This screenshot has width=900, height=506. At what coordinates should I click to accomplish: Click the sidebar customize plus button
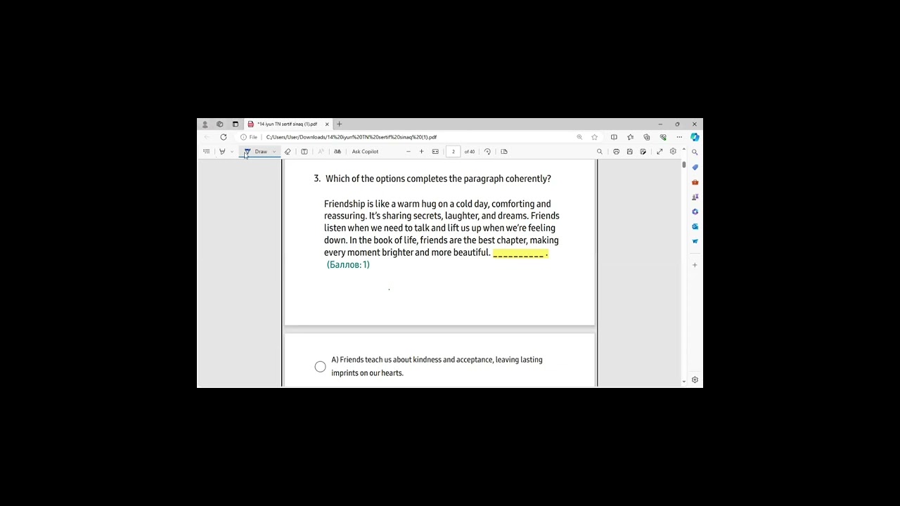tap(695, 265)
